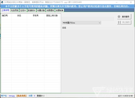
Task: Select the 余额提现 tab
Action: point(50,10)
